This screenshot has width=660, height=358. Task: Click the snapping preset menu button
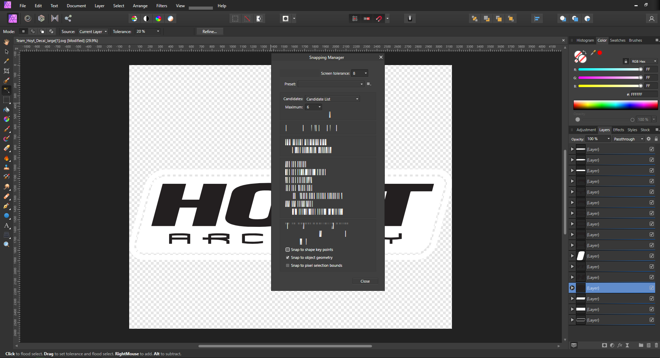369,84
